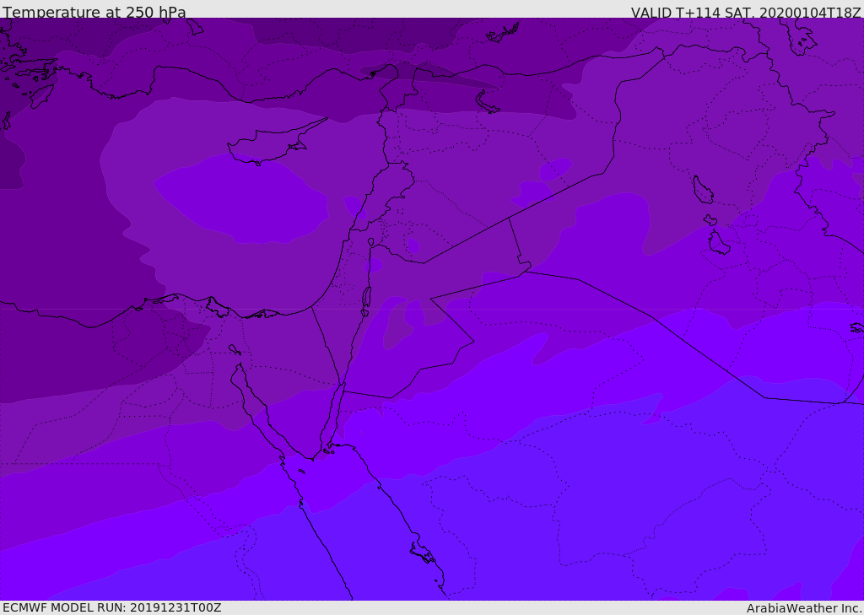Click the 'ArabiaWeather Inc.' credit text

(804, 608)
